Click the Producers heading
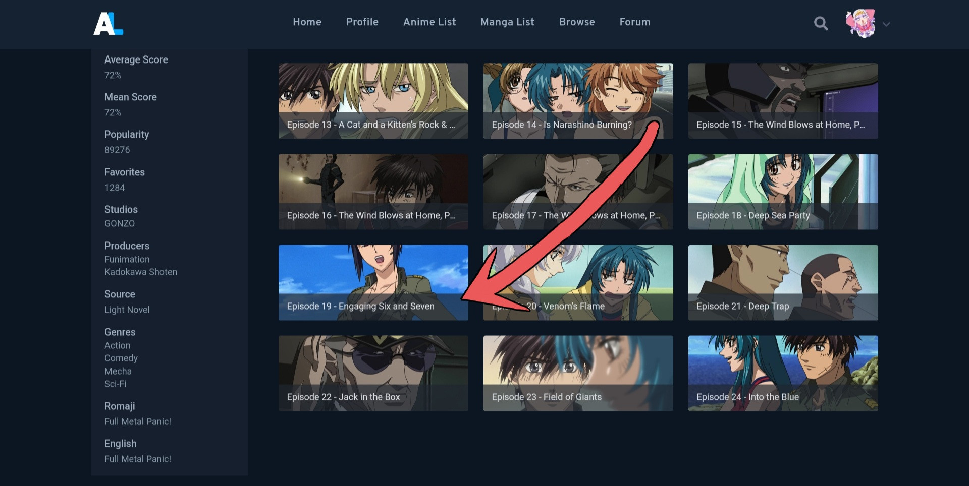The image size is (969, 486). 127,246
